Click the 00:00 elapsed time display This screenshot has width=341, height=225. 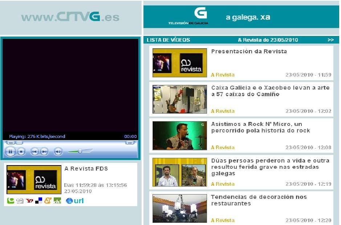pos(130,136)
